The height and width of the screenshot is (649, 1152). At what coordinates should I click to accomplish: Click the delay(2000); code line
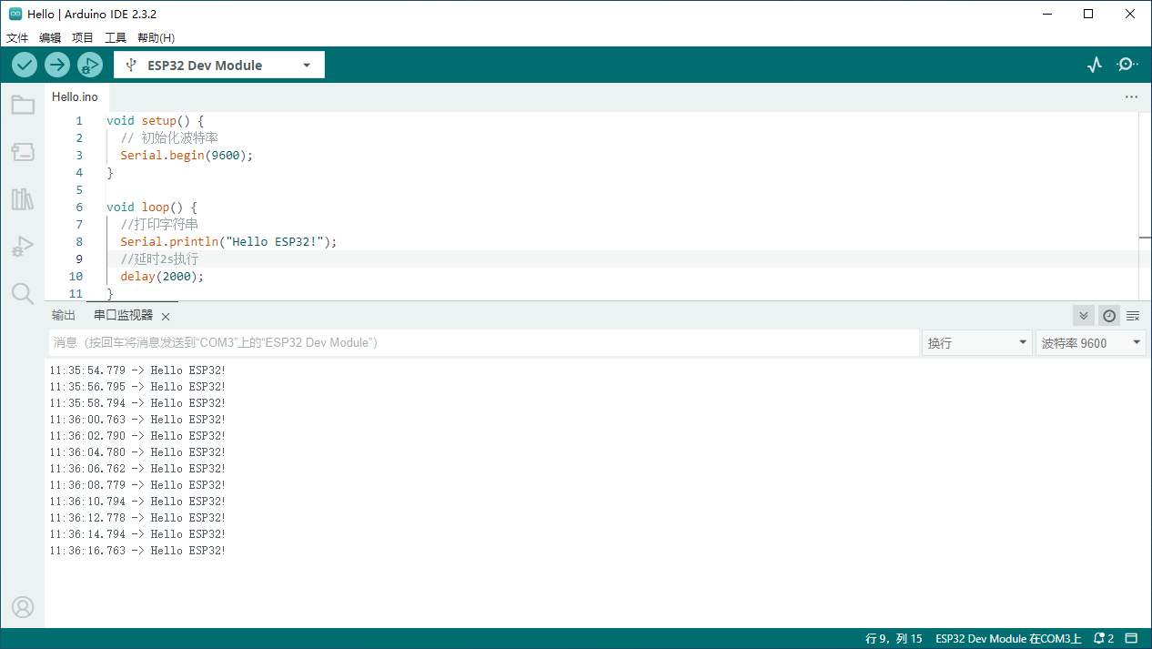pos(162,276)
